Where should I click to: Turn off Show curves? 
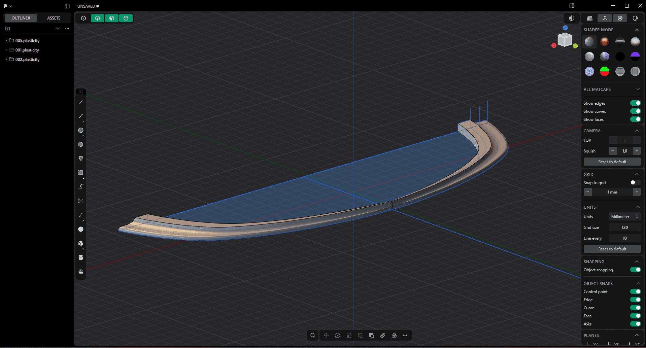[x=635, y=111]
